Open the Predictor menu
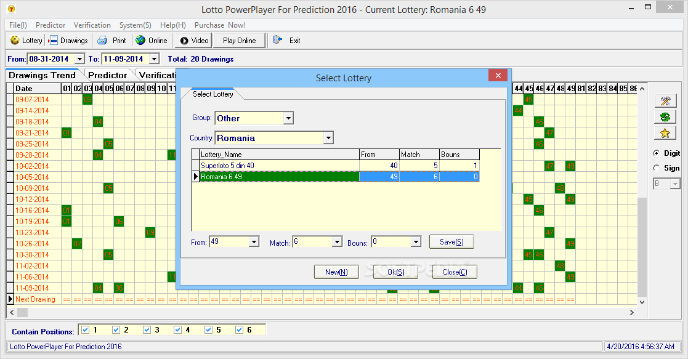Image resolution: width=688 pixels, height=359 pixels. pyautogui.click(x=51, y=25)
